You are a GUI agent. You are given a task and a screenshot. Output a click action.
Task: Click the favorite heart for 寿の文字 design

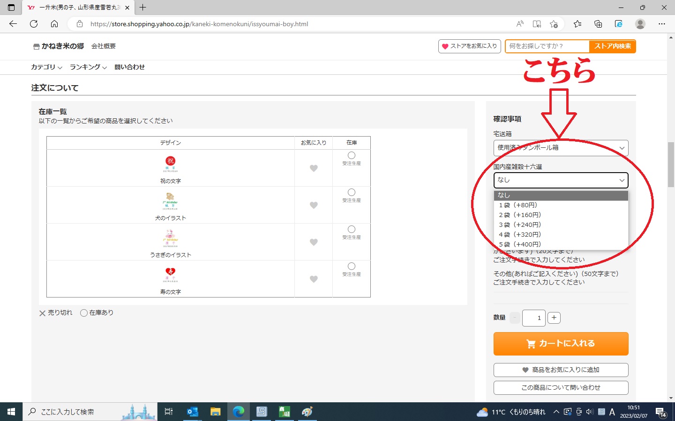[314, 279]
